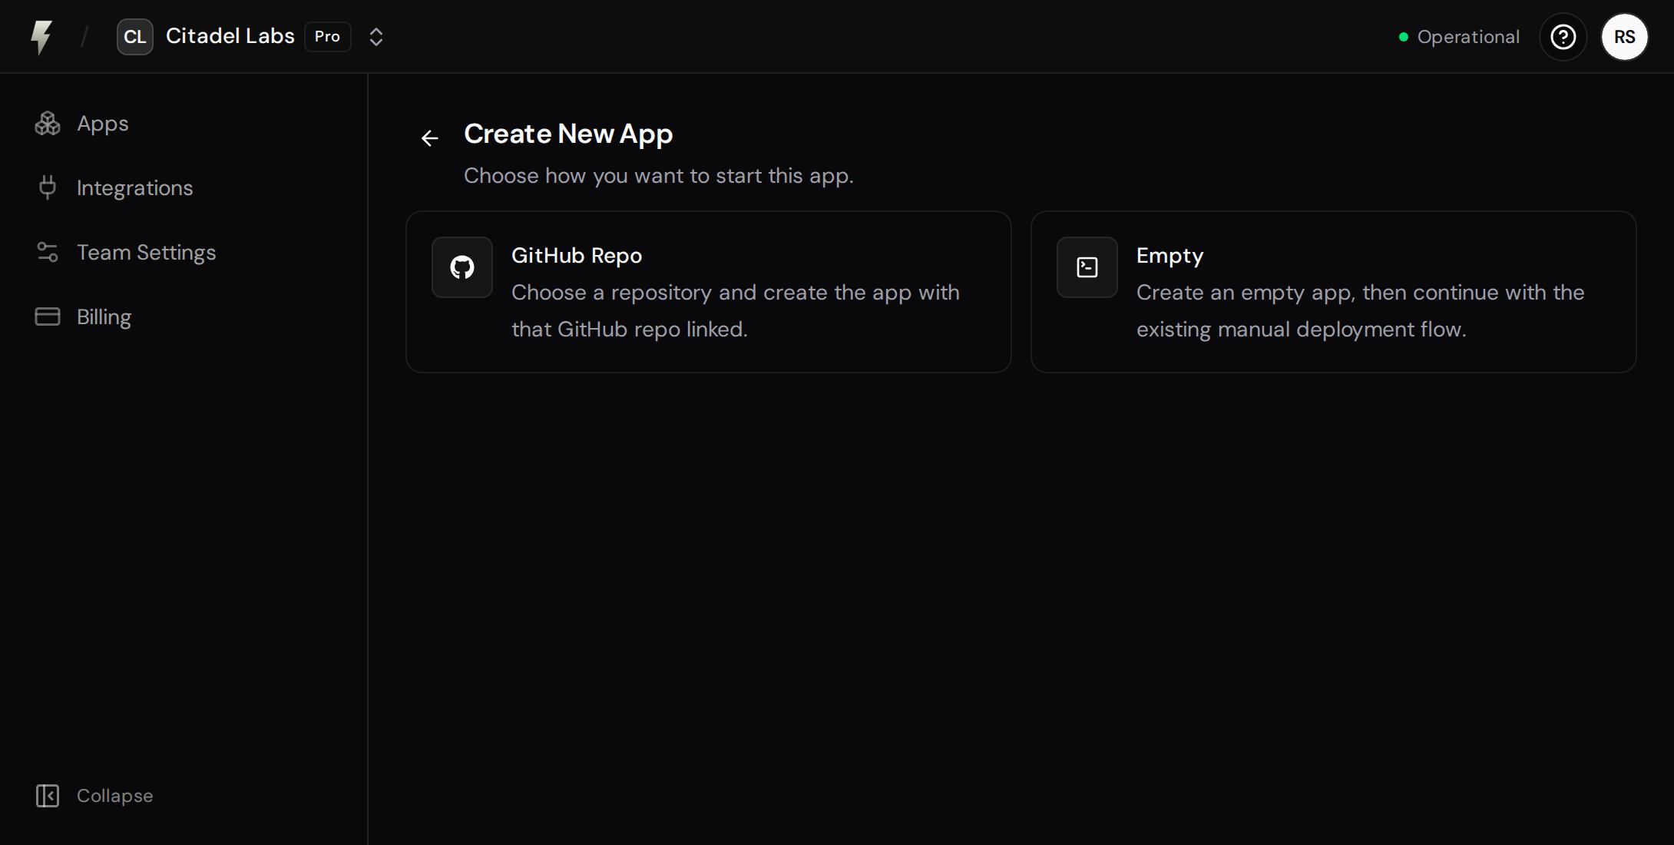The height and width of the screenshot is (845, 1674).
Task: Click the Pro plan badge
Action: tap(327, 37)
